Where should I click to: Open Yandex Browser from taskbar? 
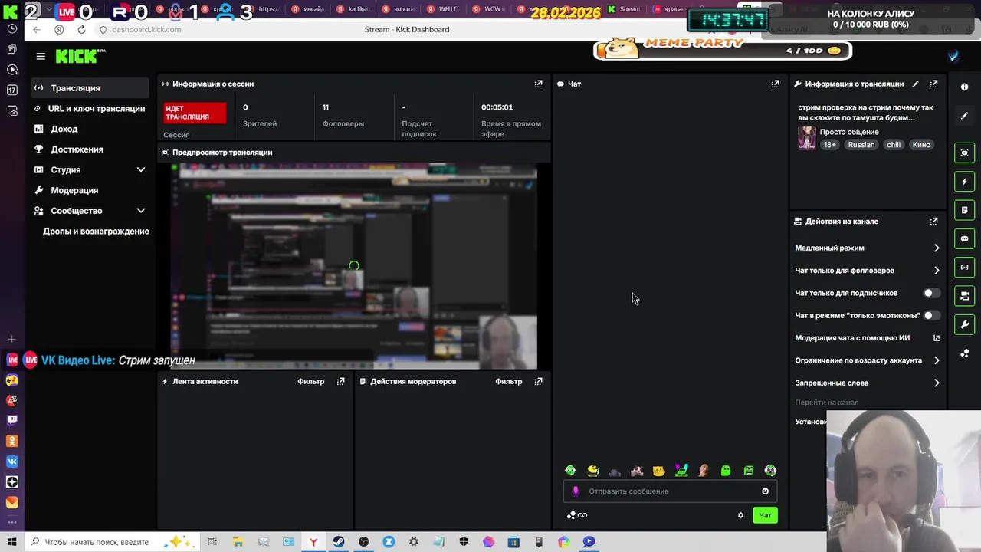pos(313,542)
